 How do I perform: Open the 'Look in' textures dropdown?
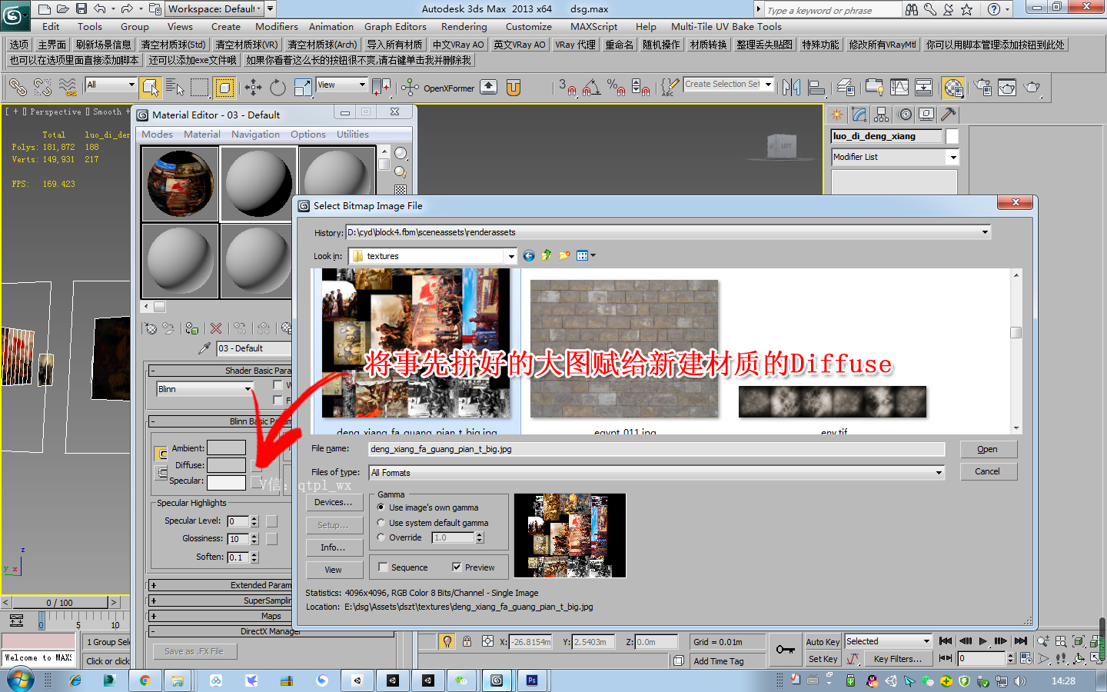pos(510,256)
